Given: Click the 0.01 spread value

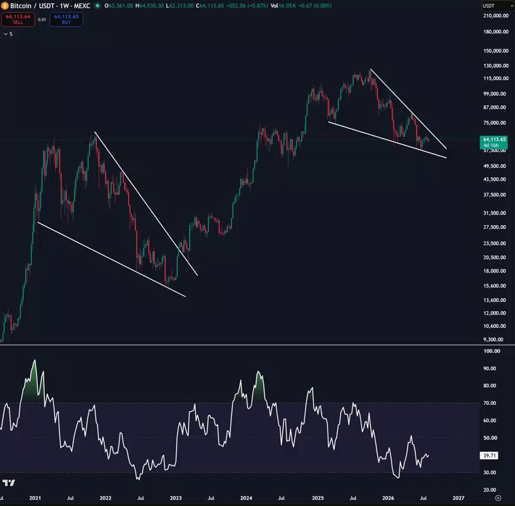Looking at the screenshot, I should pos(42,20).
